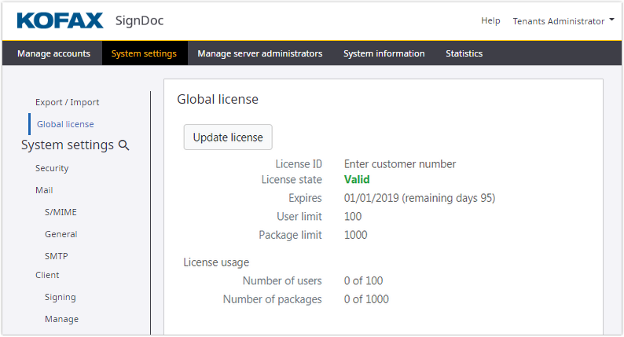624x337 pixels.
Task: Open the Help link
Action: (490, 21)
